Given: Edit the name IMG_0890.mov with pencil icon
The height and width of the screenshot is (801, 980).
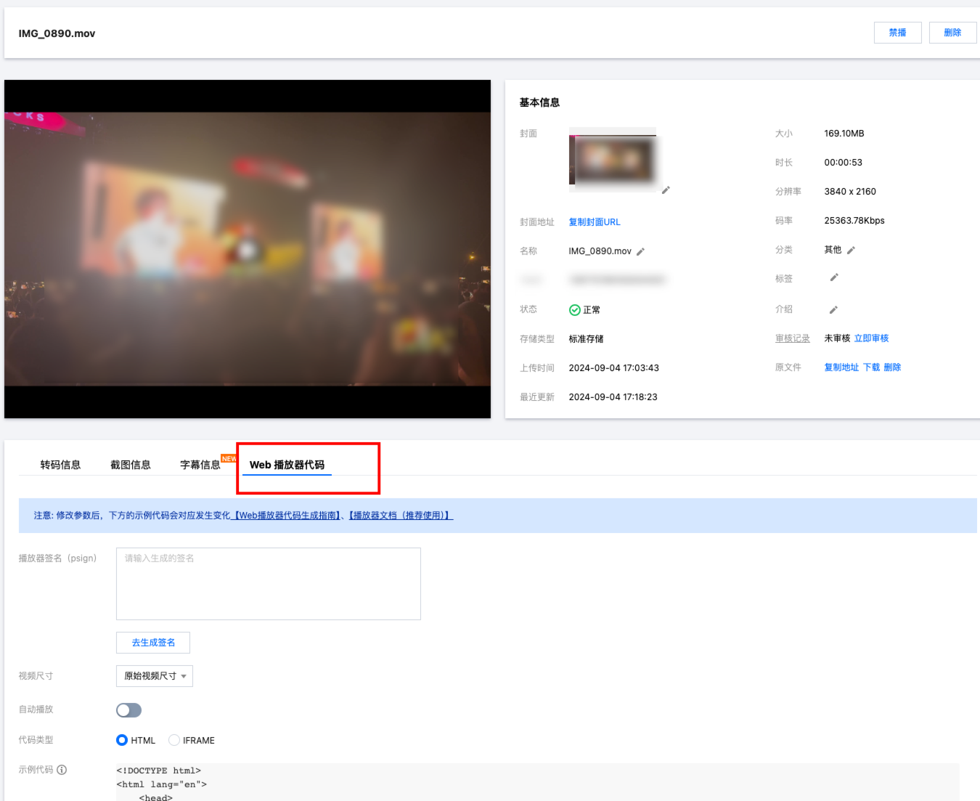Looking at the screenshot, I should click(640, 252).
